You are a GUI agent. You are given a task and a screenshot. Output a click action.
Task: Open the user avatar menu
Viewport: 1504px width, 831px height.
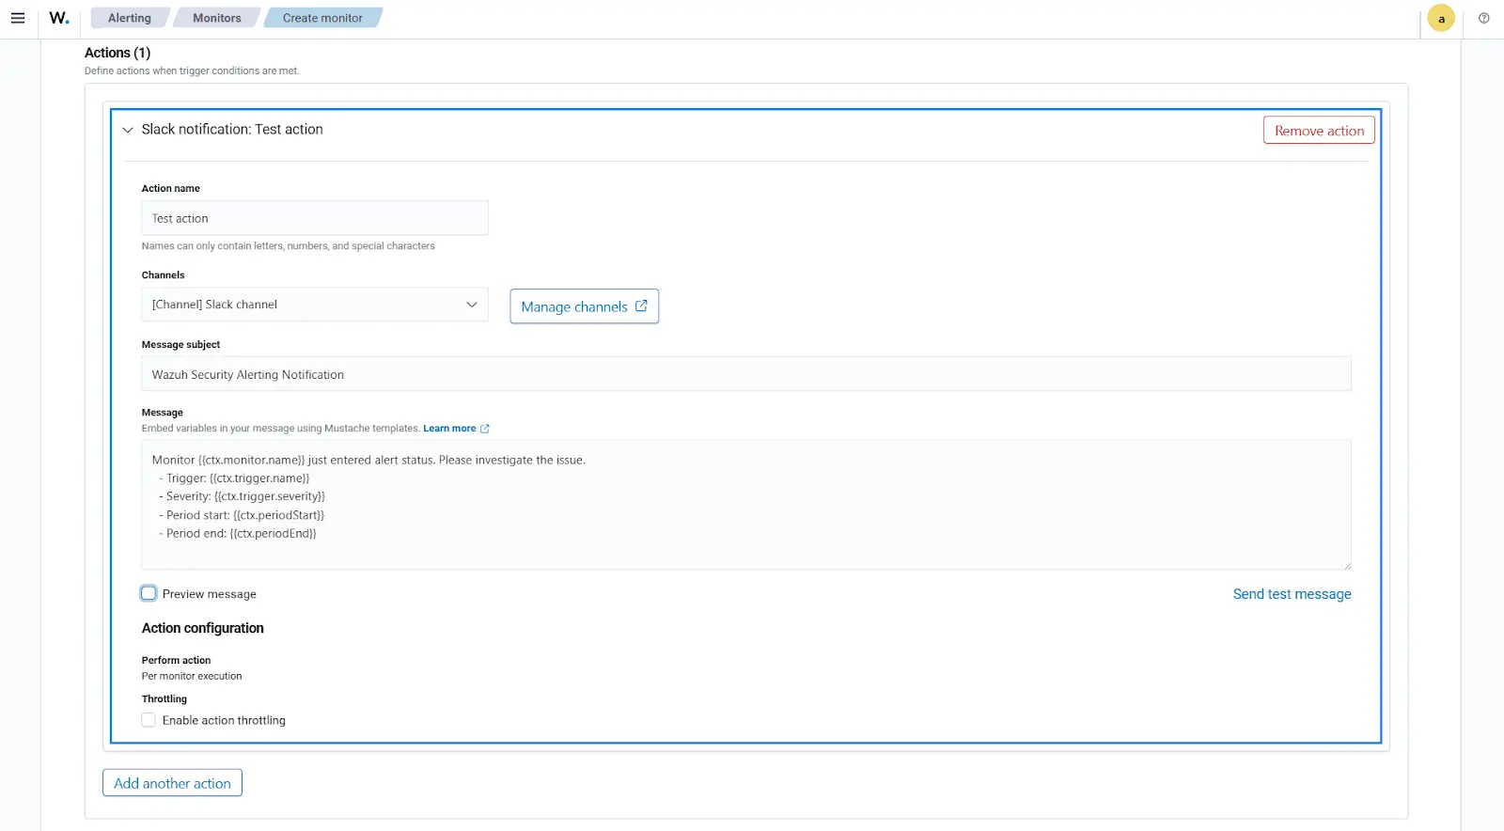1441,18
